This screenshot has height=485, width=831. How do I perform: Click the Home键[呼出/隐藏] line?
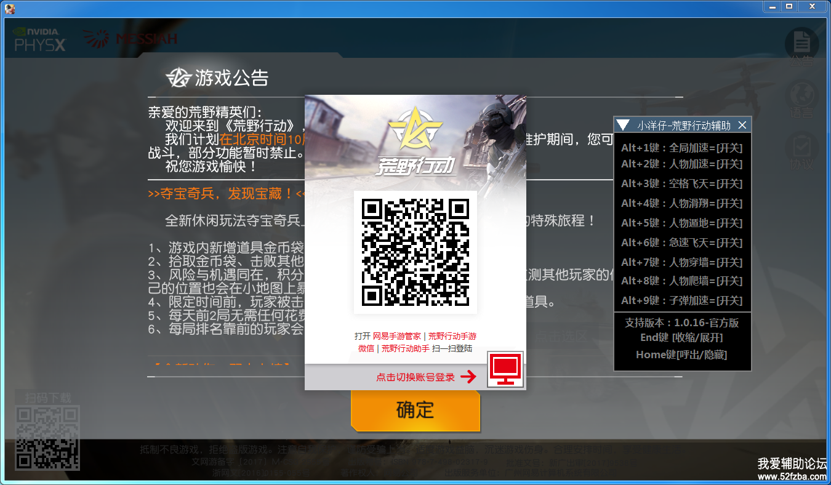681,355
